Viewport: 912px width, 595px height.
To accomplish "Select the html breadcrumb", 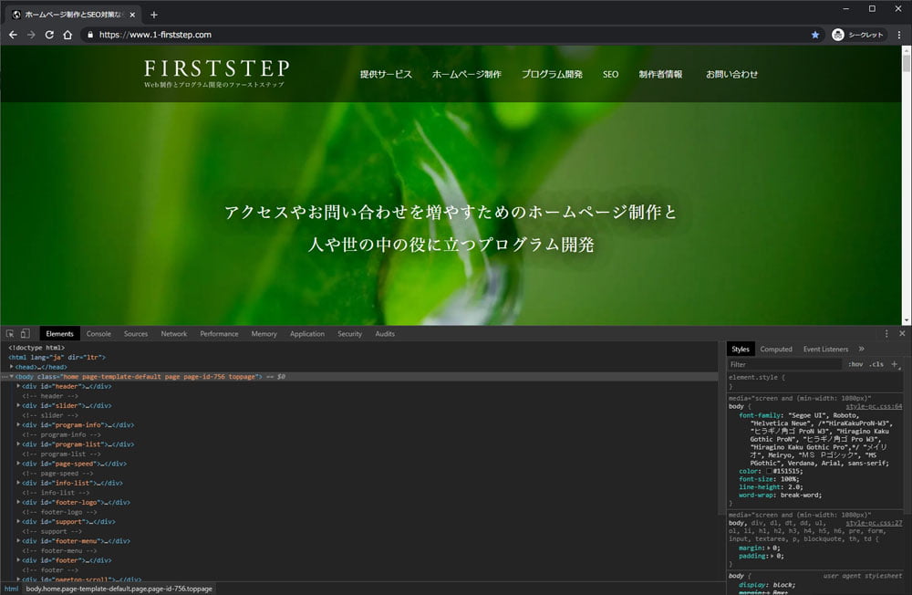I will (x=11, y=589).
